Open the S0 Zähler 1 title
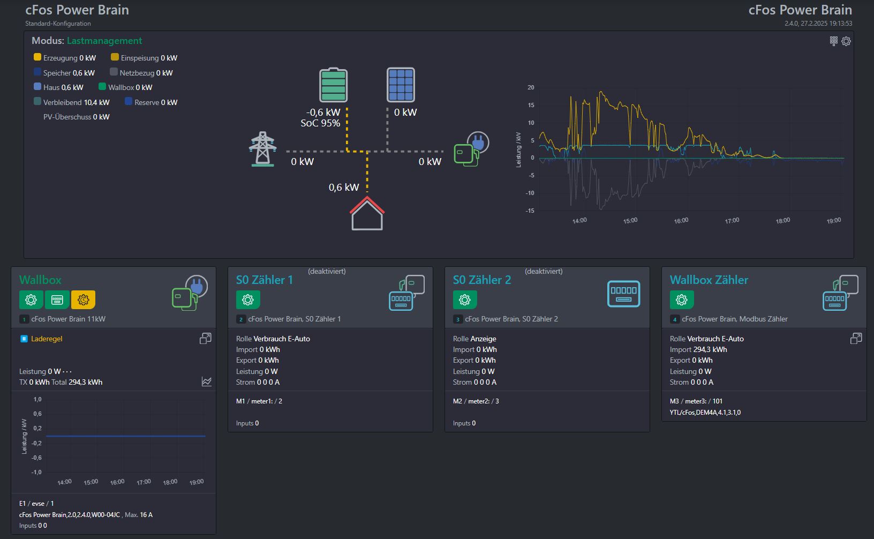The image size is (874, 539). click(265, 280)
